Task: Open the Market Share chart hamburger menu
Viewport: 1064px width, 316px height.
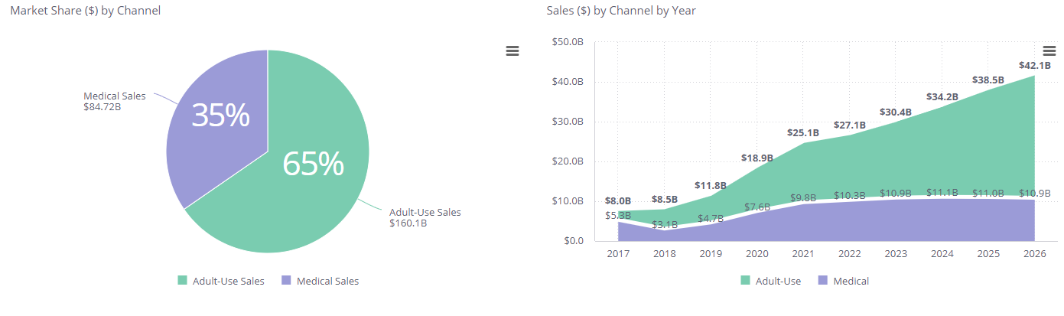Action: point(512,50)
